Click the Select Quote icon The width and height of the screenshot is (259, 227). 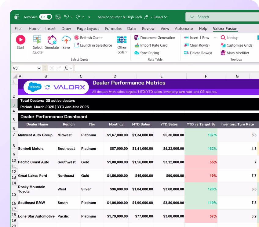pos(37,40)
